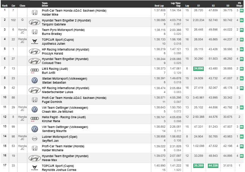Click the Team Driver column header
This screenshot has height=172, width=245.
click(45, 4)
